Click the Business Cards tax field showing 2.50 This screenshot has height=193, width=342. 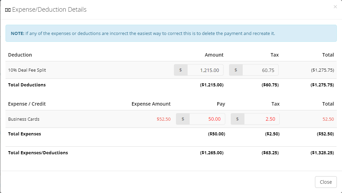(x=262, y=119)
